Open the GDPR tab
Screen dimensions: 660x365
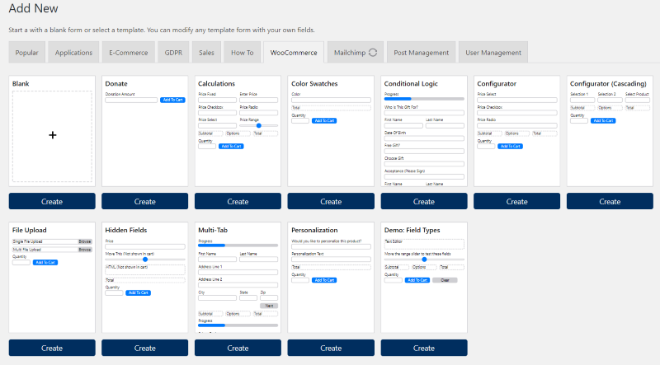pyautogui.click(x=173, y=53)
